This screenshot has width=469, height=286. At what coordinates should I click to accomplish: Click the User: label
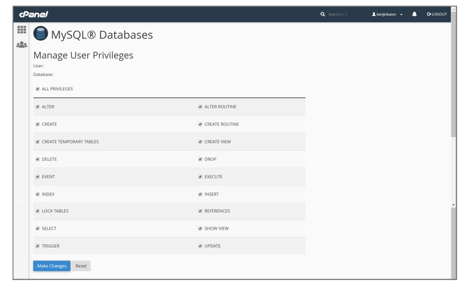pyautogui.click(x=39, y=66)
